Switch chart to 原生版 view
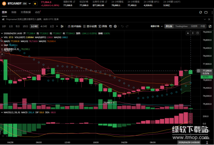The width and height of the screenshot is (214, 145). (x=169, y=26)
